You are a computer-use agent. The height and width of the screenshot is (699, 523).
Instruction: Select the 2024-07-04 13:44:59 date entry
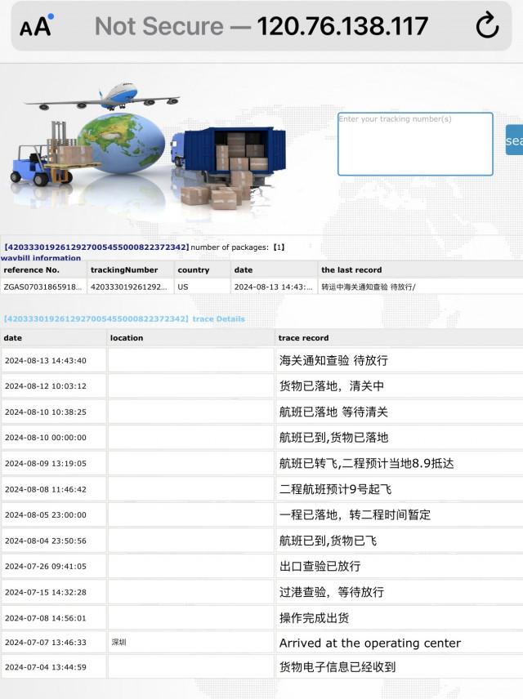(x=46, y=667)
